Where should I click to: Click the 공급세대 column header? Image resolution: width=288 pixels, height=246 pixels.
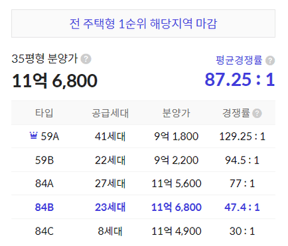click(x=110, y=113)
